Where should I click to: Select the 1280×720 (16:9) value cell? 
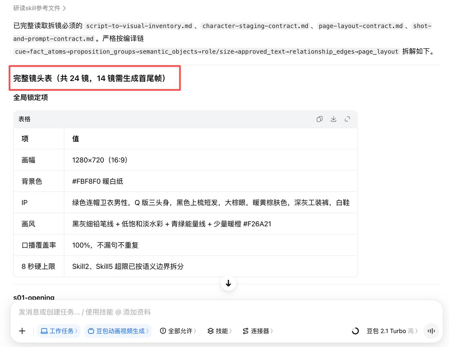click(x=211, y=160)
